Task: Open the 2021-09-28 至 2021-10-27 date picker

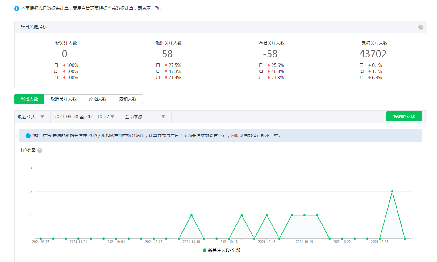Action: pyautogui.click(x=84, y=117)
